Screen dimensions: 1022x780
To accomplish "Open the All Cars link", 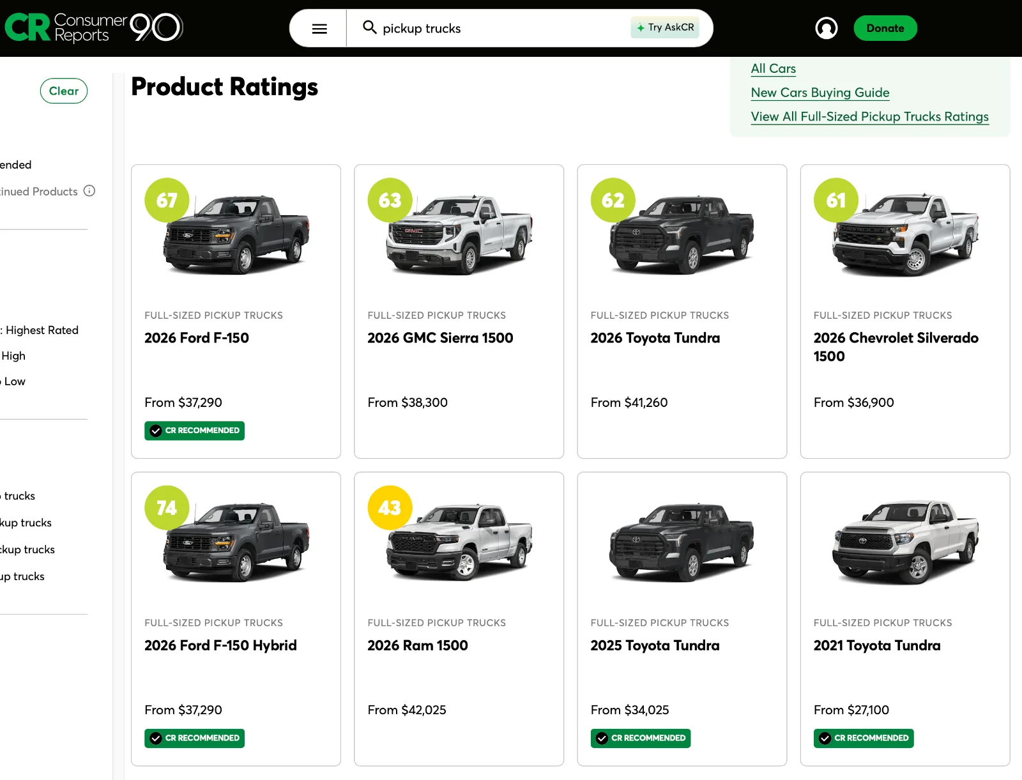I will tap(773, 68).
